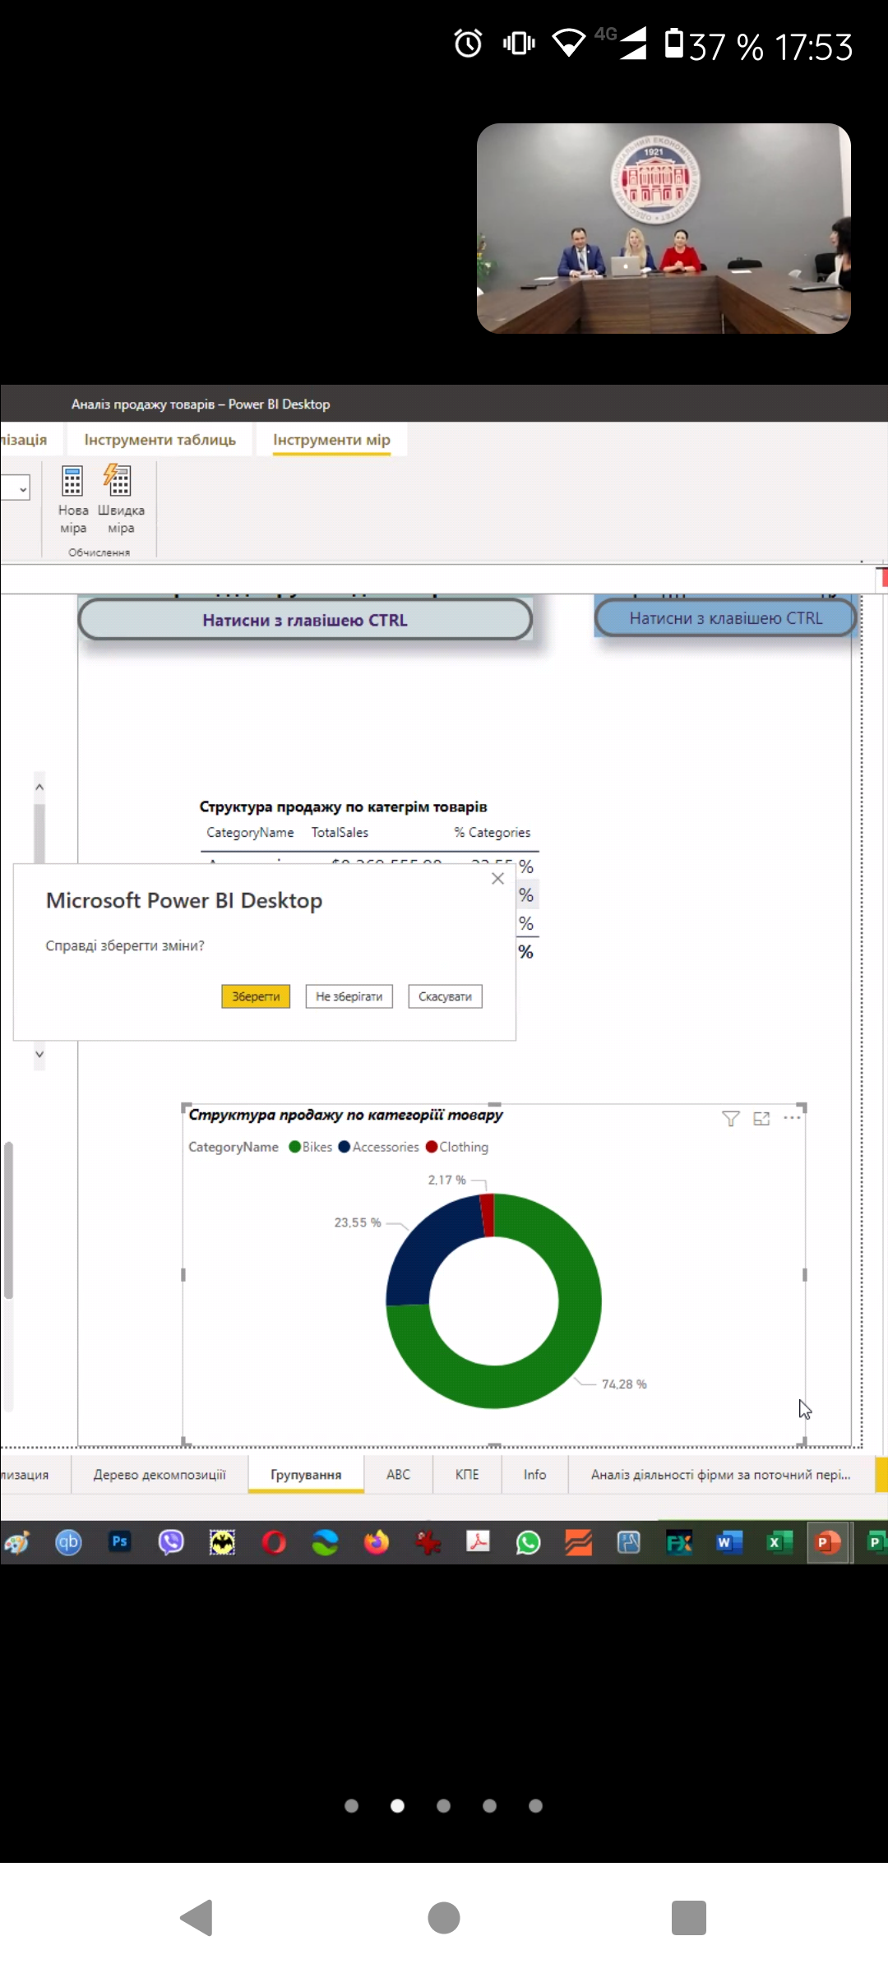888x1973 pixels.
Task: Launch Photoshop from the taskbar
Action: 120,1542
